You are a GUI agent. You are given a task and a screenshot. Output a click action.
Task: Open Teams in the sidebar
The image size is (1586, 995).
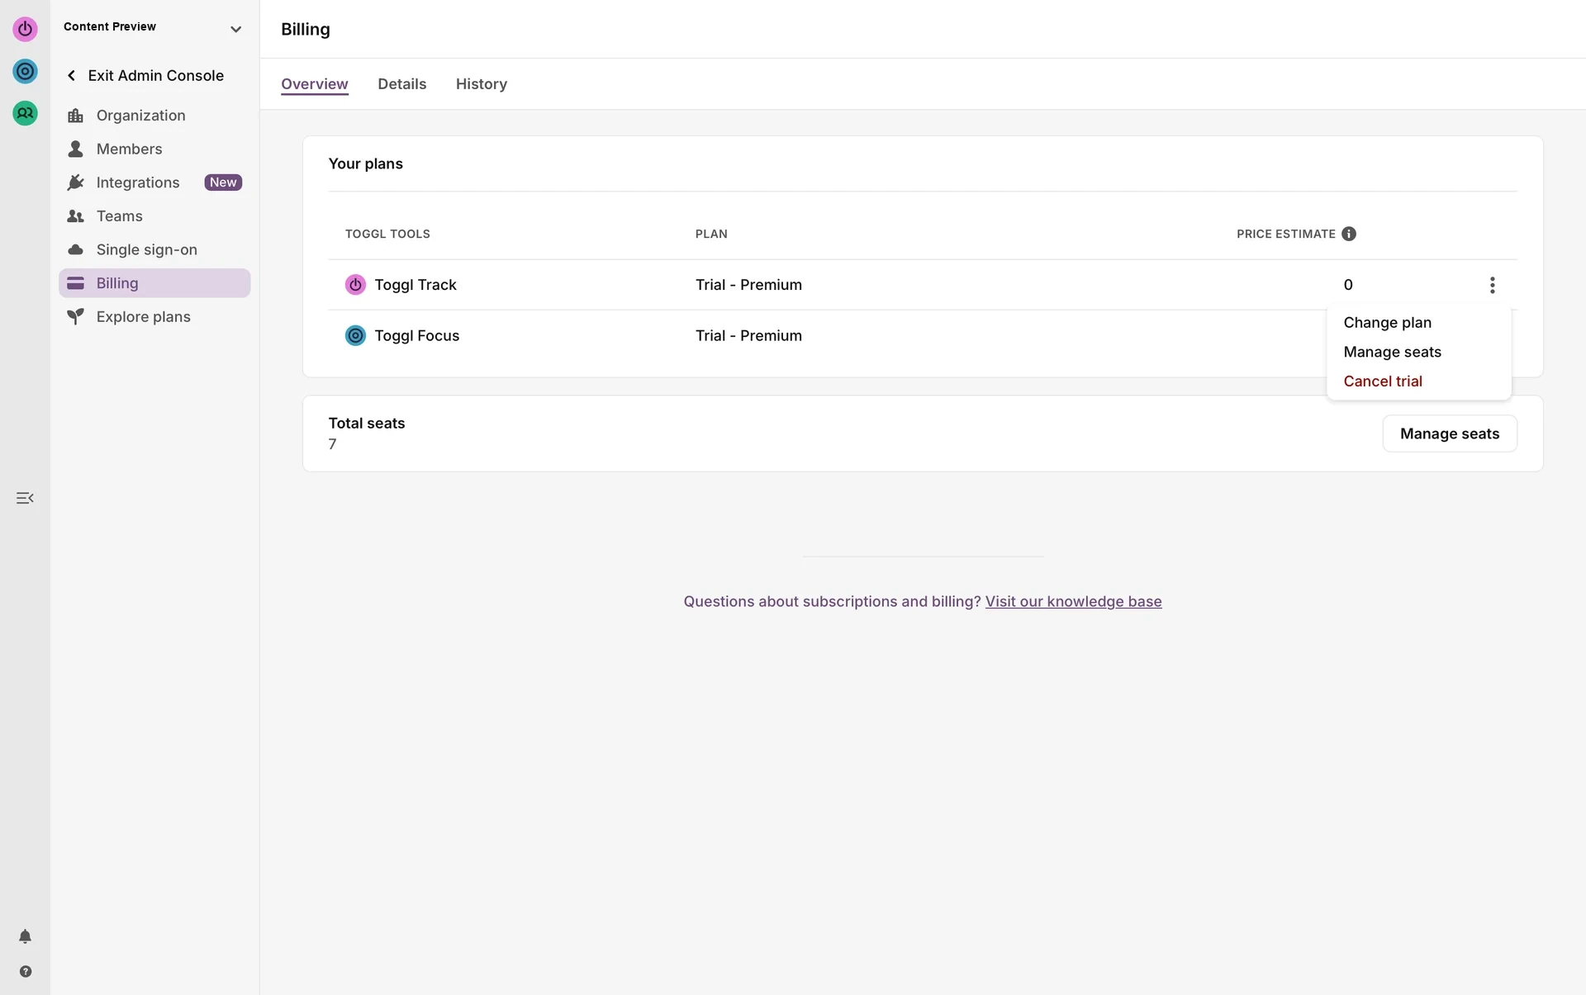[154, 216]
